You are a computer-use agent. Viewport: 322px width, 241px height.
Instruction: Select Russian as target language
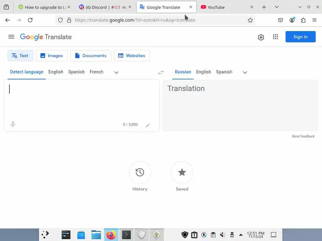(x=183, y=72)
